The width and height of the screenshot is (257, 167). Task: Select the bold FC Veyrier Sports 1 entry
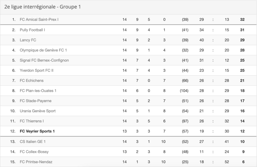point(37,131)
